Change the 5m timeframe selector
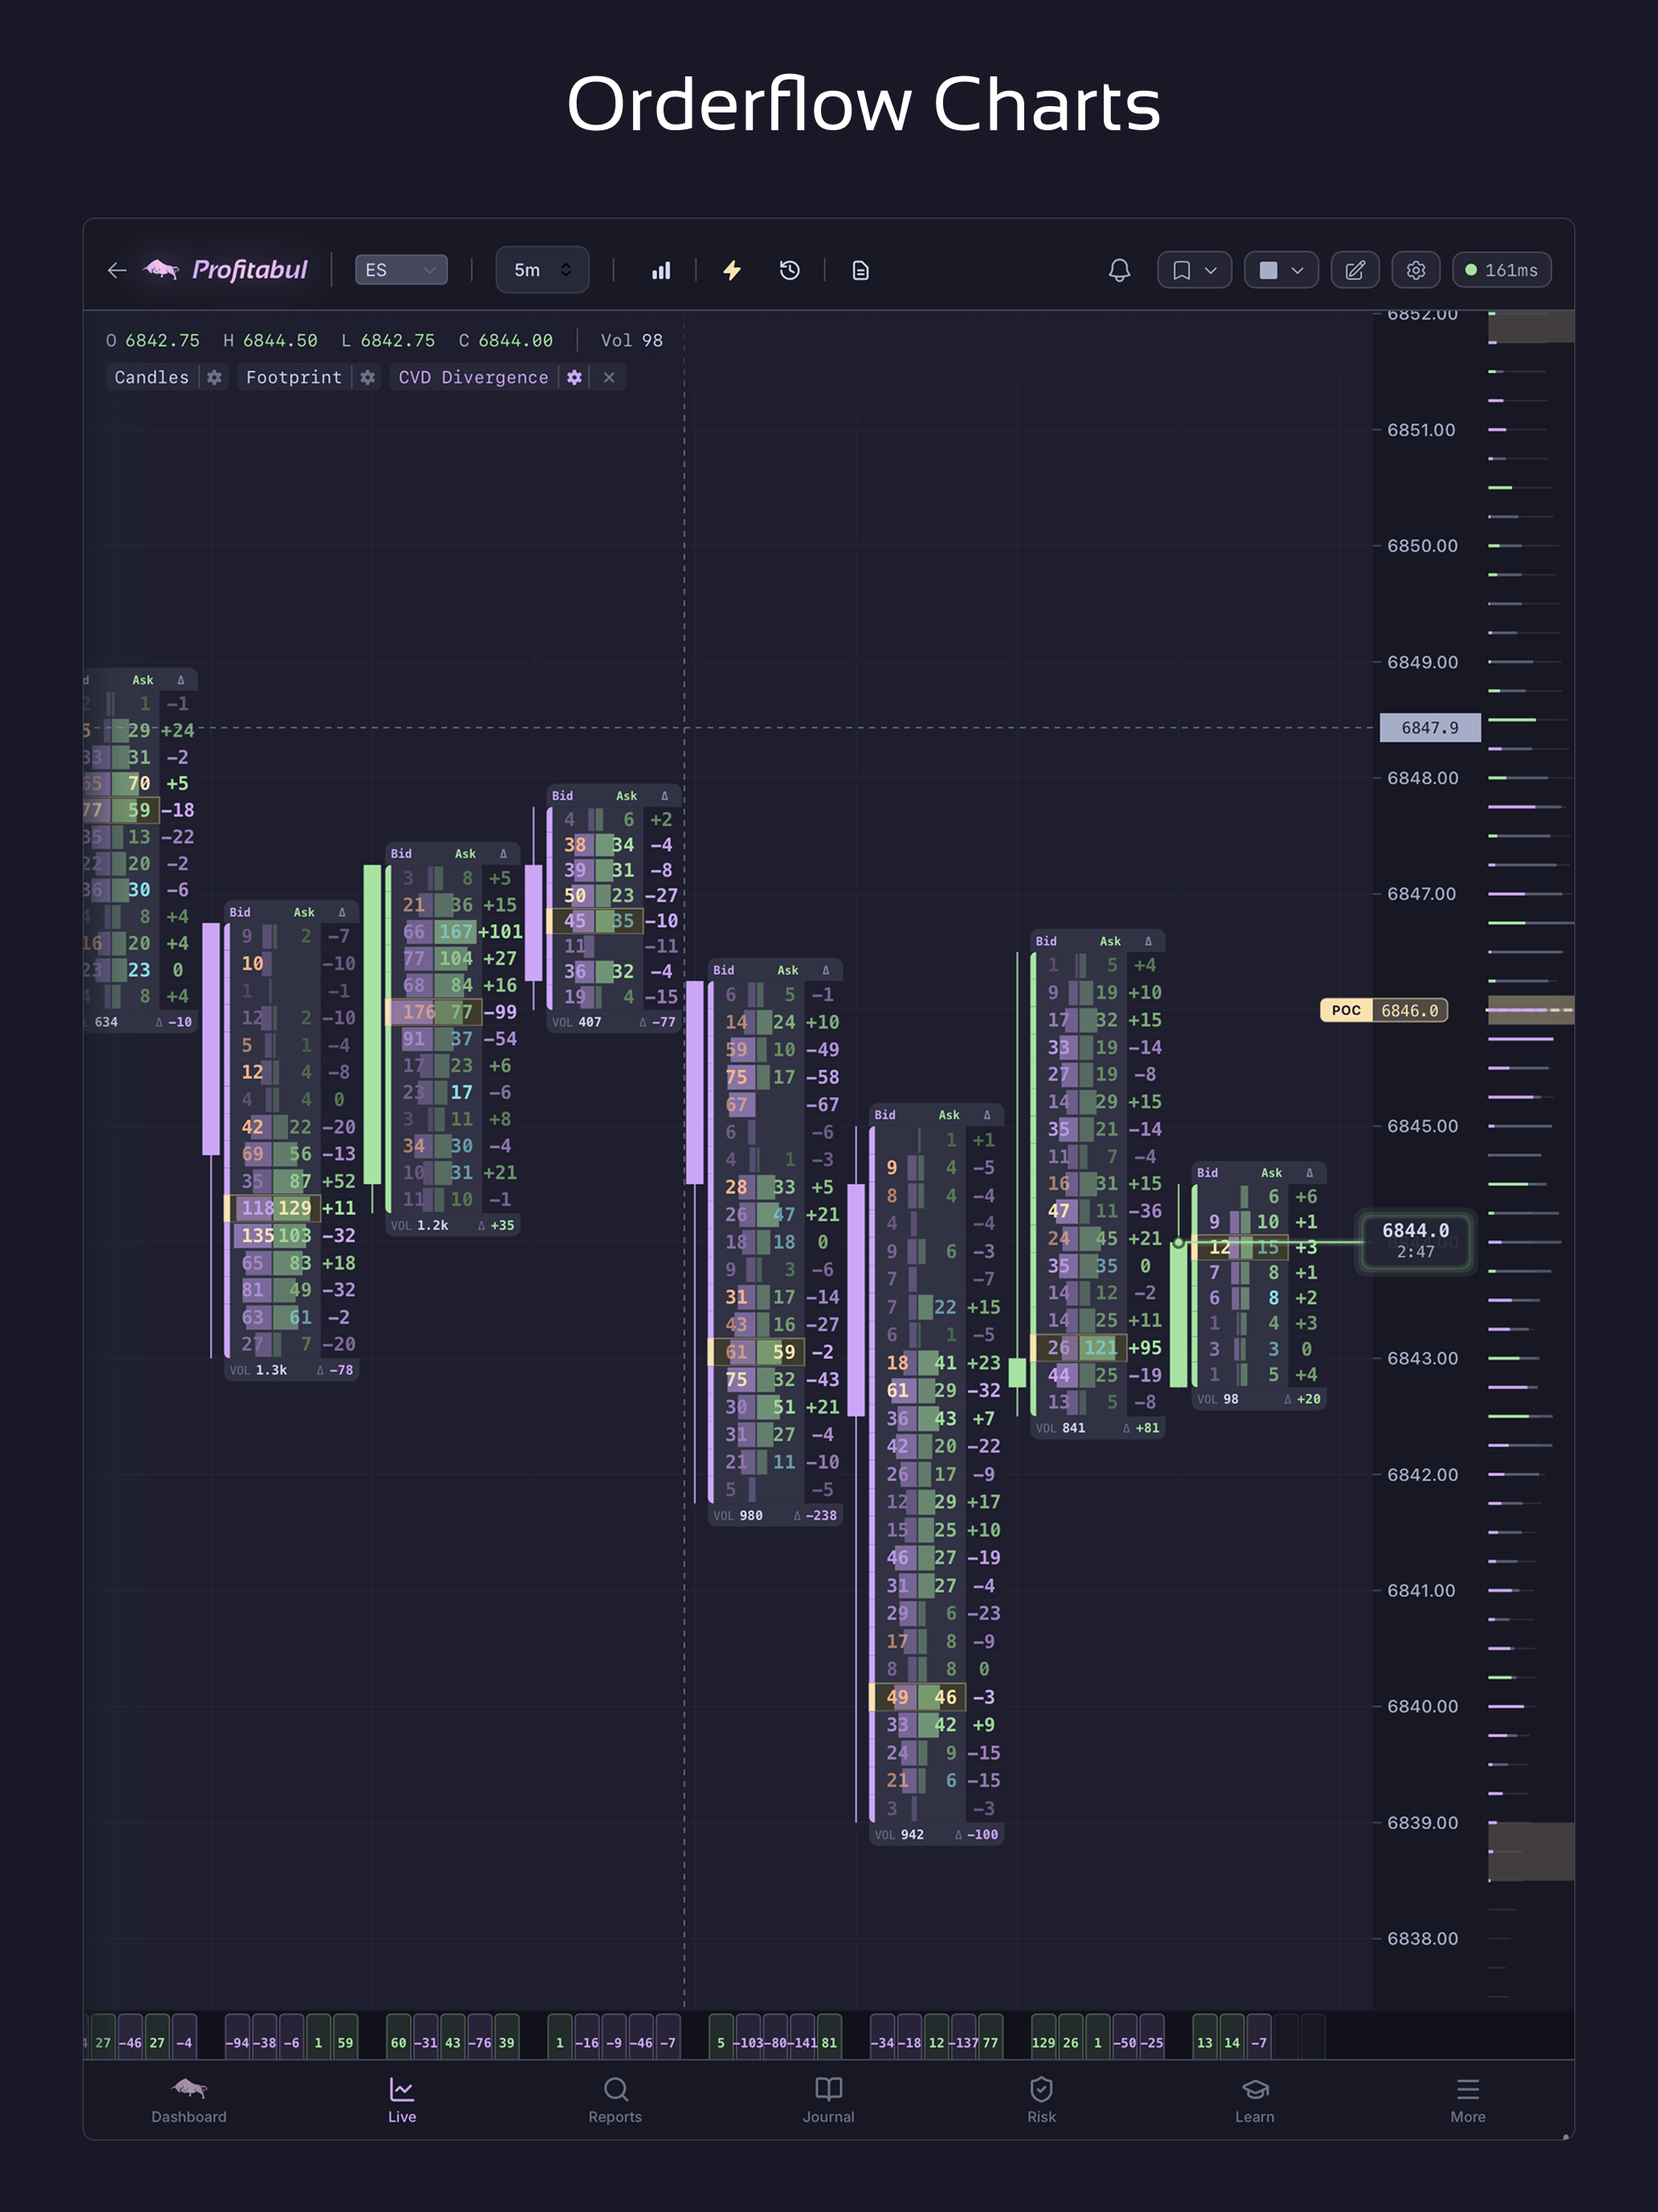The image size is (1658, 2212). (x=541, y=270)
